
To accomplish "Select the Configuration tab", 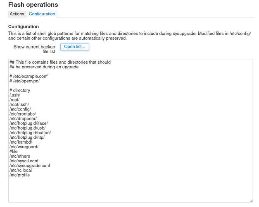I will pyautogui.click(x=42, y=14).
